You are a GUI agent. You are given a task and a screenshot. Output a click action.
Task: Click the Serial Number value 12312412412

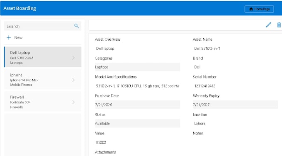pyautogui.click(x=205, y=86)
